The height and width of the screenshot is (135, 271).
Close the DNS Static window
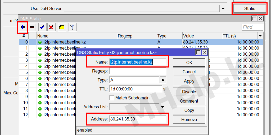(261, 19)
